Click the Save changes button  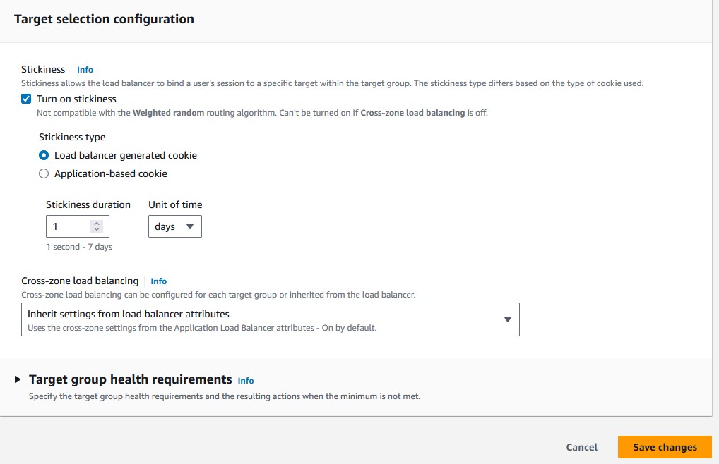pos(665,447)
